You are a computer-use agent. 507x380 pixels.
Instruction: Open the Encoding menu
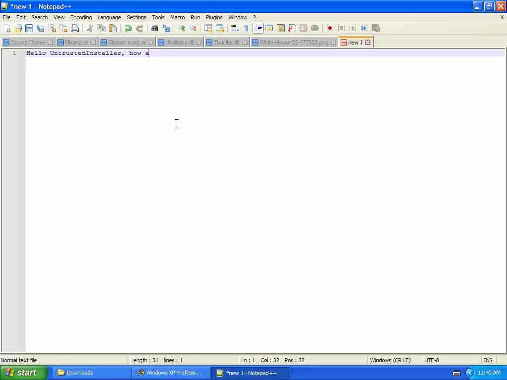point(81,17)
